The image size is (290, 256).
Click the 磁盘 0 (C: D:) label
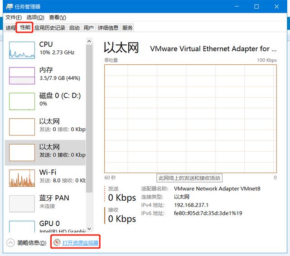point(60,96)
